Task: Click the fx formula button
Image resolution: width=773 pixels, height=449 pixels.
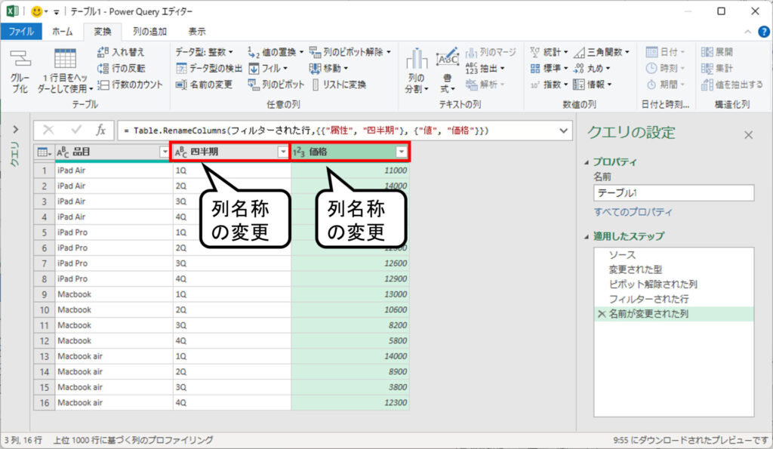Action: coord(100,130)
